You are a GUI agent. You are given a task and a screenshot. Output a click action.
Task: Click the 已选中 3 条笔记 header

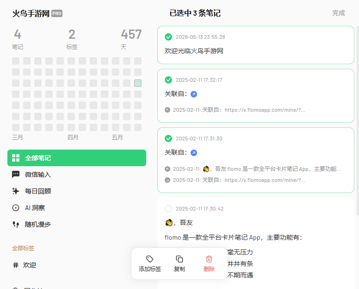tap(195, 13)
